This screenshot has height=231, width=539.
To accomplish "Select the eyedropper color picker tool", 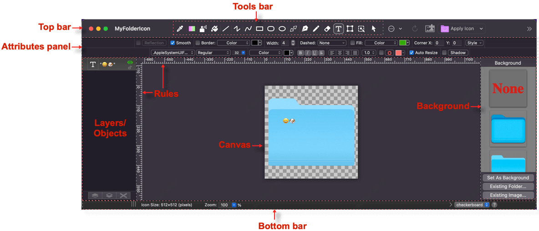I will click(180, 29).
